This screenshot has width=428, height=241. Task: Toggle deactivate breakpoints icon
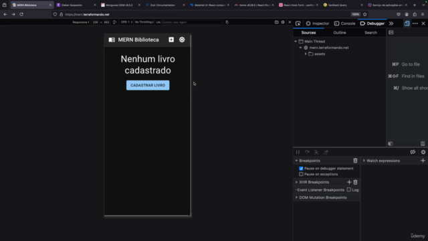[413, 152]
